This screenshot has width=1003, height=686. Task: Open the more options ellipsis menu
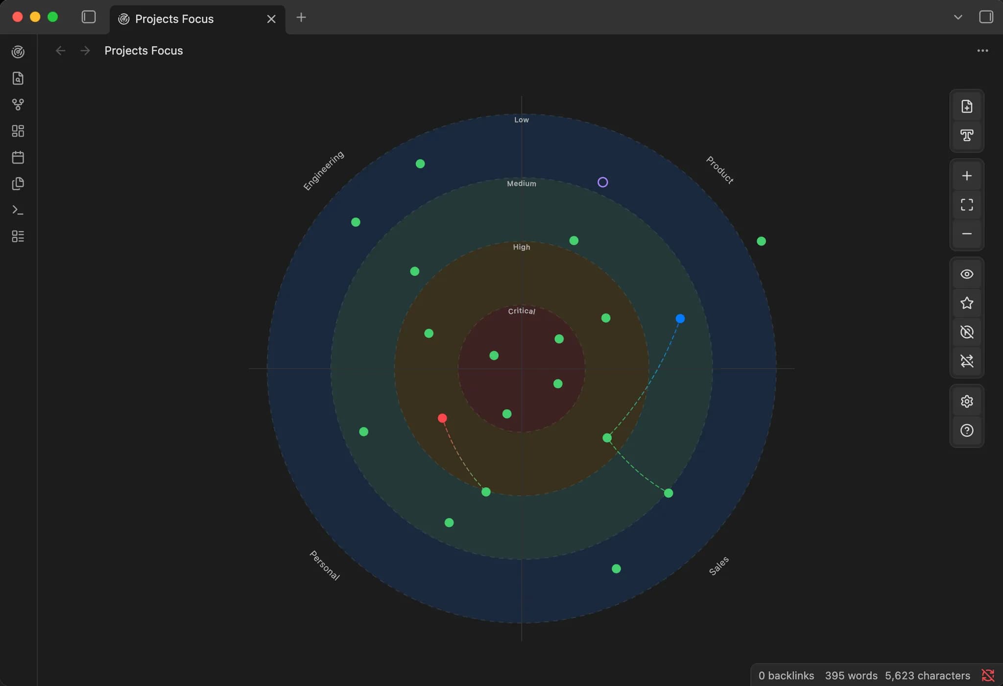982,51
